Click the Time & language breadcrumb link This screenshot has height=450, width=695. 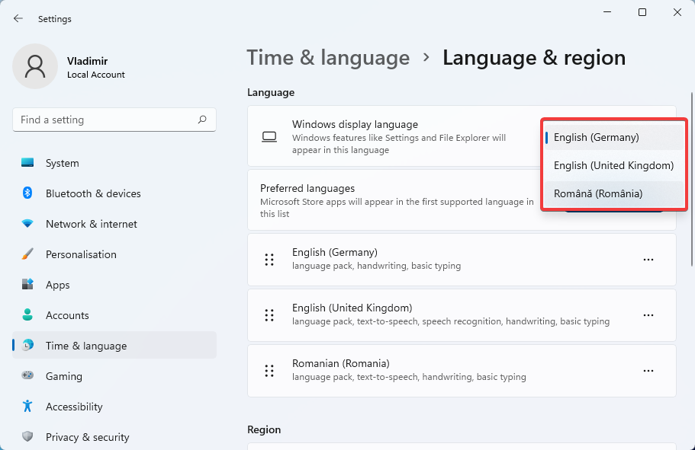tap(328, 58)
